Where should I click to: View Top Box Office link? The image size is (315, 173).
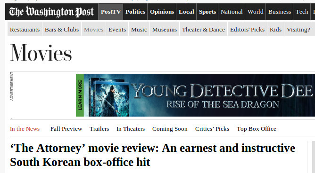257,129
